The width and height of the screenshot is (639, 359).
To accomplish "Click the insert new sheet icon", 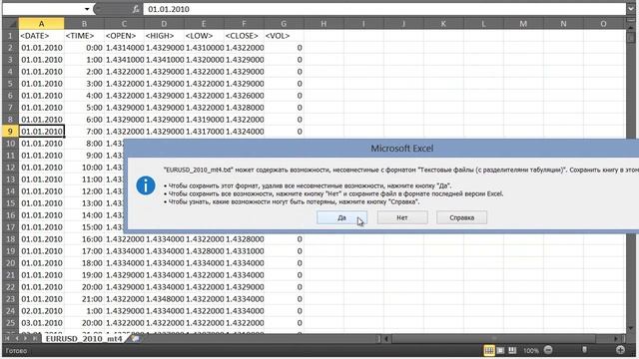I will tap(136, 339).
